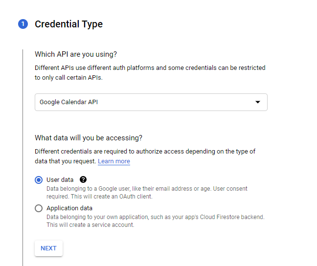
Task: Click the vertical stepper line below step 1
Action: click(23, 157)
